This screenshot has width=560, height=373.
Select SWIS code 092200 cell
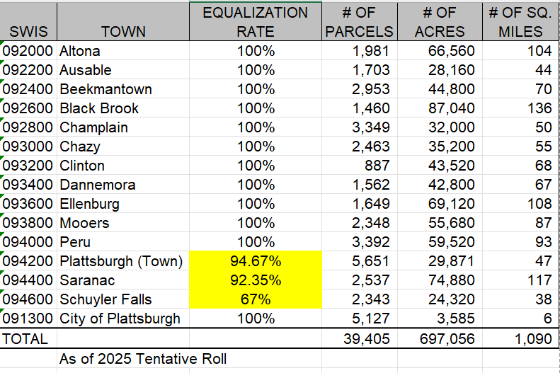coord(28,71)
